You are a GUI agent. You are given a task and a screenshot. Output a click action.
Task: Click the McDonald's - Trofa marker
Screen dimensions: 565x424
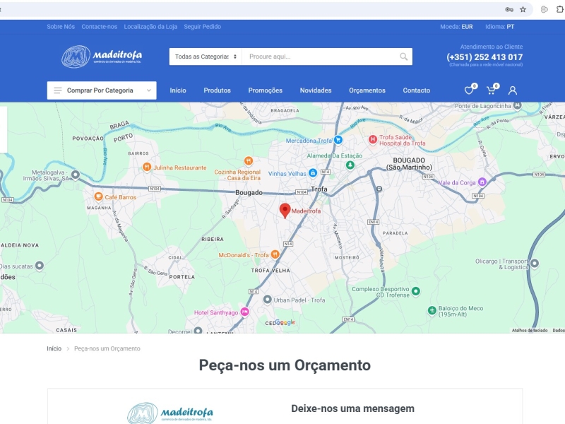click(x=275, y=254)
